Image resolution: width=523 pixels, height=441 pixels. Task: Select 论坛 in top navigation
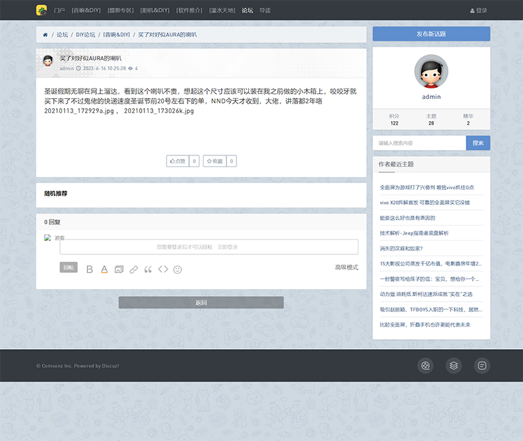pyautogui.click(x=248, y=10)
